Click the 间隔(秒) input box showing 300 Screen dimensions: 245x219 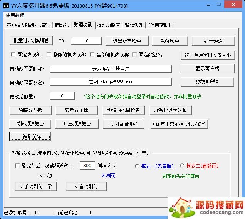pos(87,166)
